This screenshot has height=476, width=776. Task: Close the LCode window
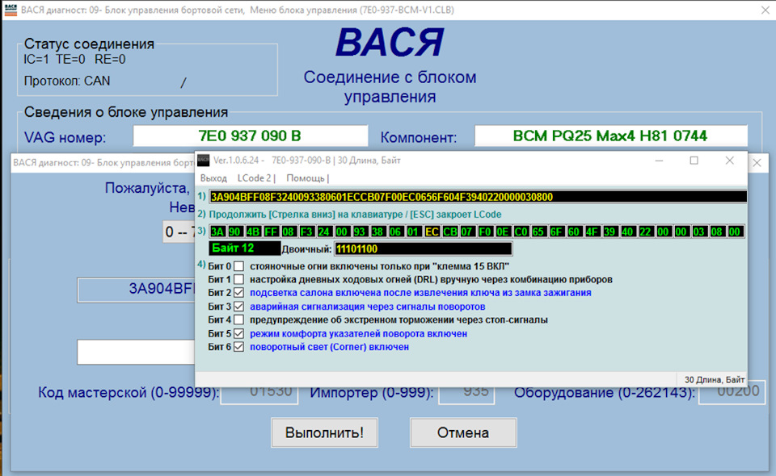coord(729,161)
